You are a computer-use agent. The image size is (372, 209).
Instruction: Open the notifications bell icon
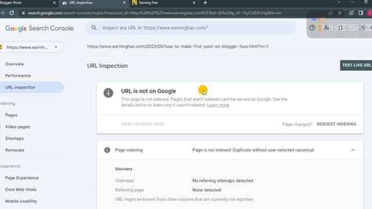[341, 28]
